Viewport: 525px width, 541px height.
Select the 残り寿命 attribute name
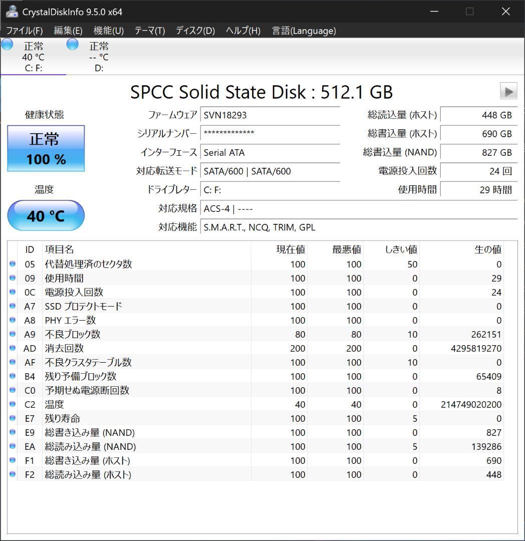tap(63, 418)
